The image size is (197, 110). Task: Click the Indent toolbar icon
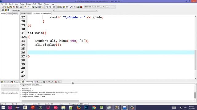coord(47,7)
